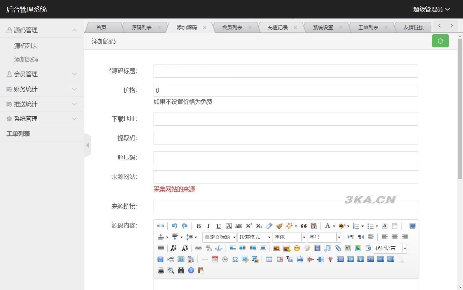Insert an emoticon using the smiley icon
Viewport: 463px width, 290px height.
pos(297,248)
